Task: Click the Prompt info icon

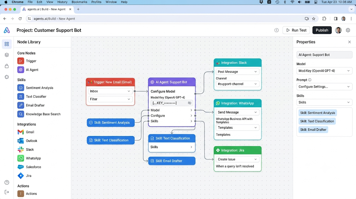Action: [x=310, y=80]
